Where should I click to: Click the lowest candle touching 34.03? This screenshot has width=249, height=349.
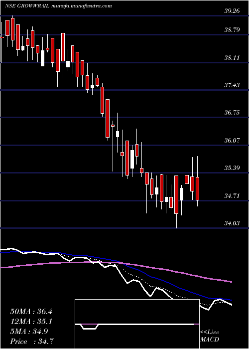[176, 194]
